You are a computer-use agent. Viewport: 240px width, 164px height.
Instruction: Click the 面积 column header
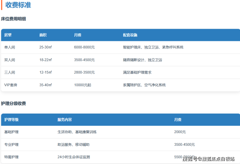click(43, 35)
